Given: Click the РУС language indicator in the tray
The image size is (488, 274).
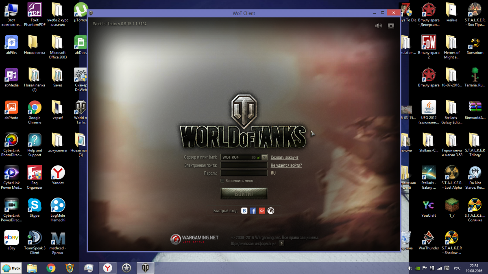Looking at the screenshot, I should point(457,268).
